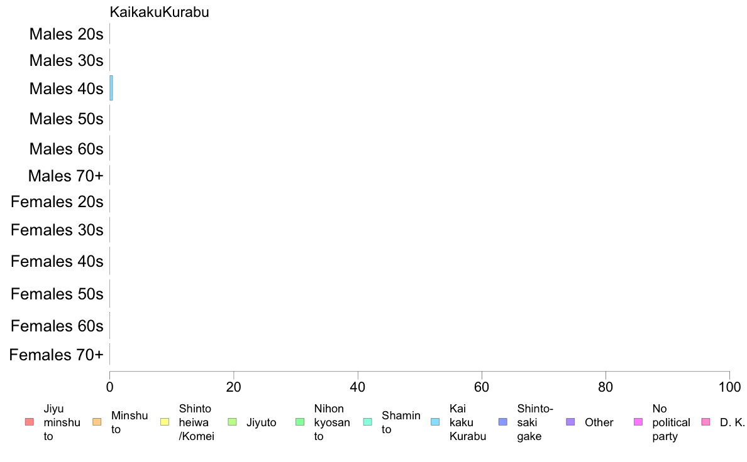Click the Shinto-saki gake legend swatch

coord(503,422)
